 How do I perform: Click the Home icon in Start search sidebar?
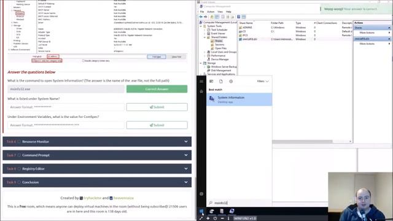tap(201, 91)
